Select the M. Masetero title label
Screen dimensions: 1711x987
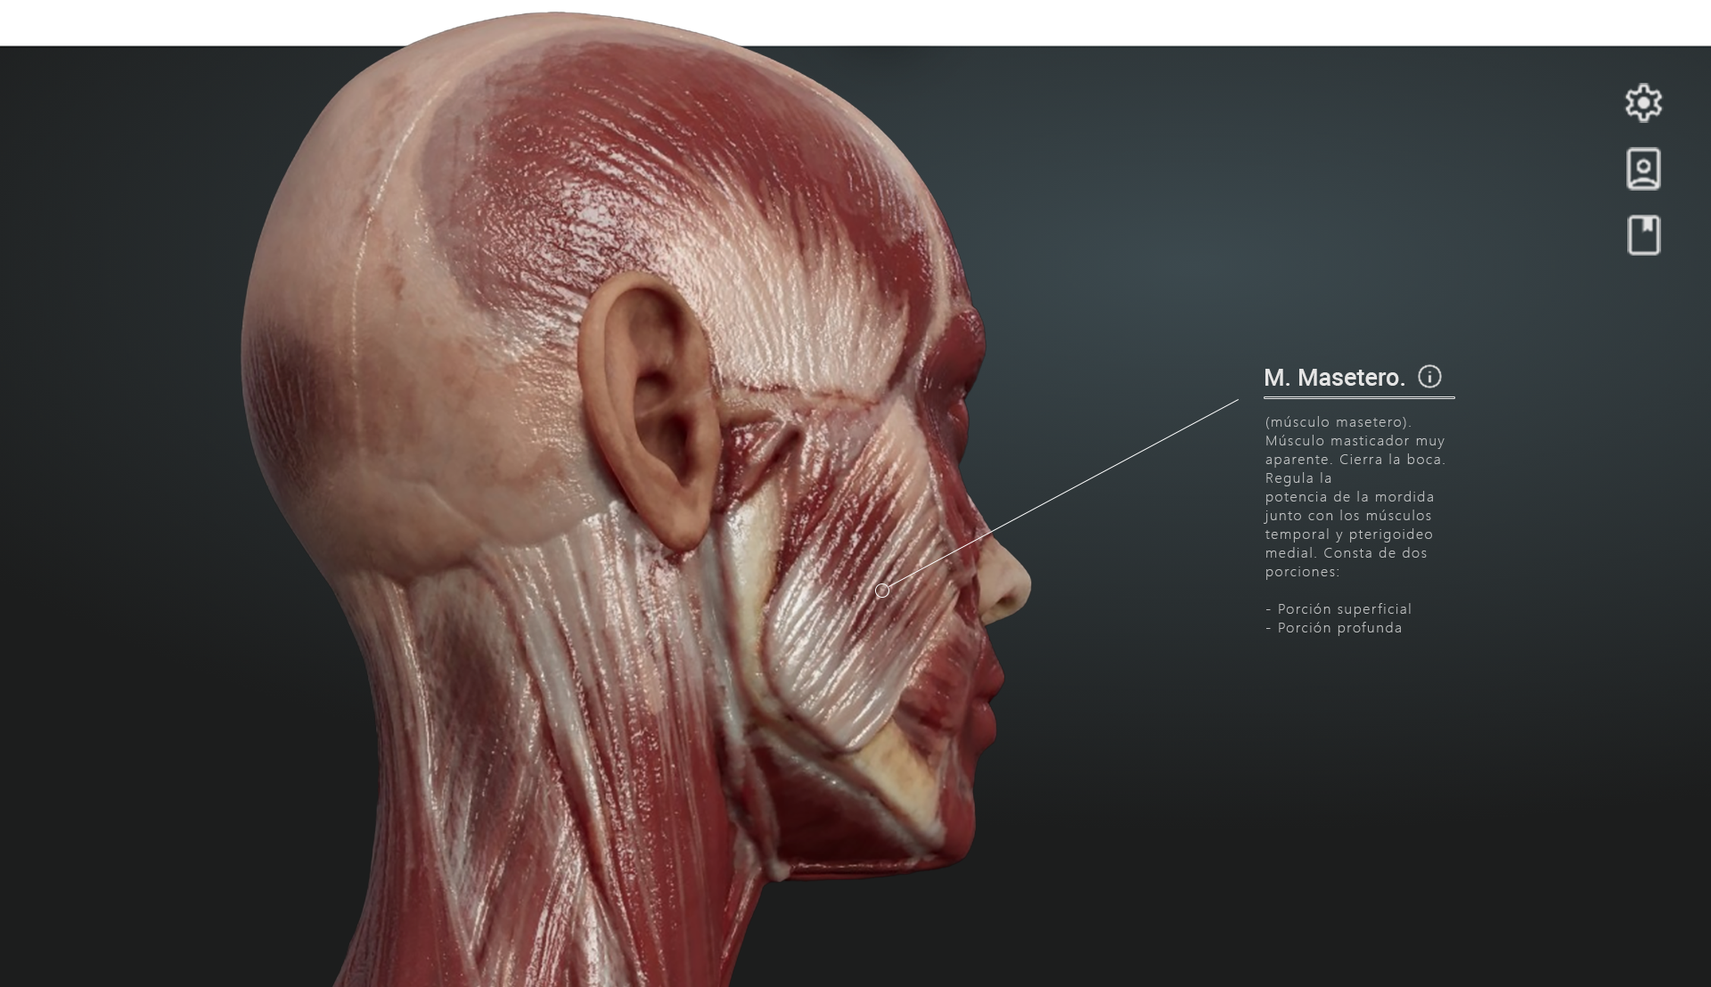click(1334, 378)
